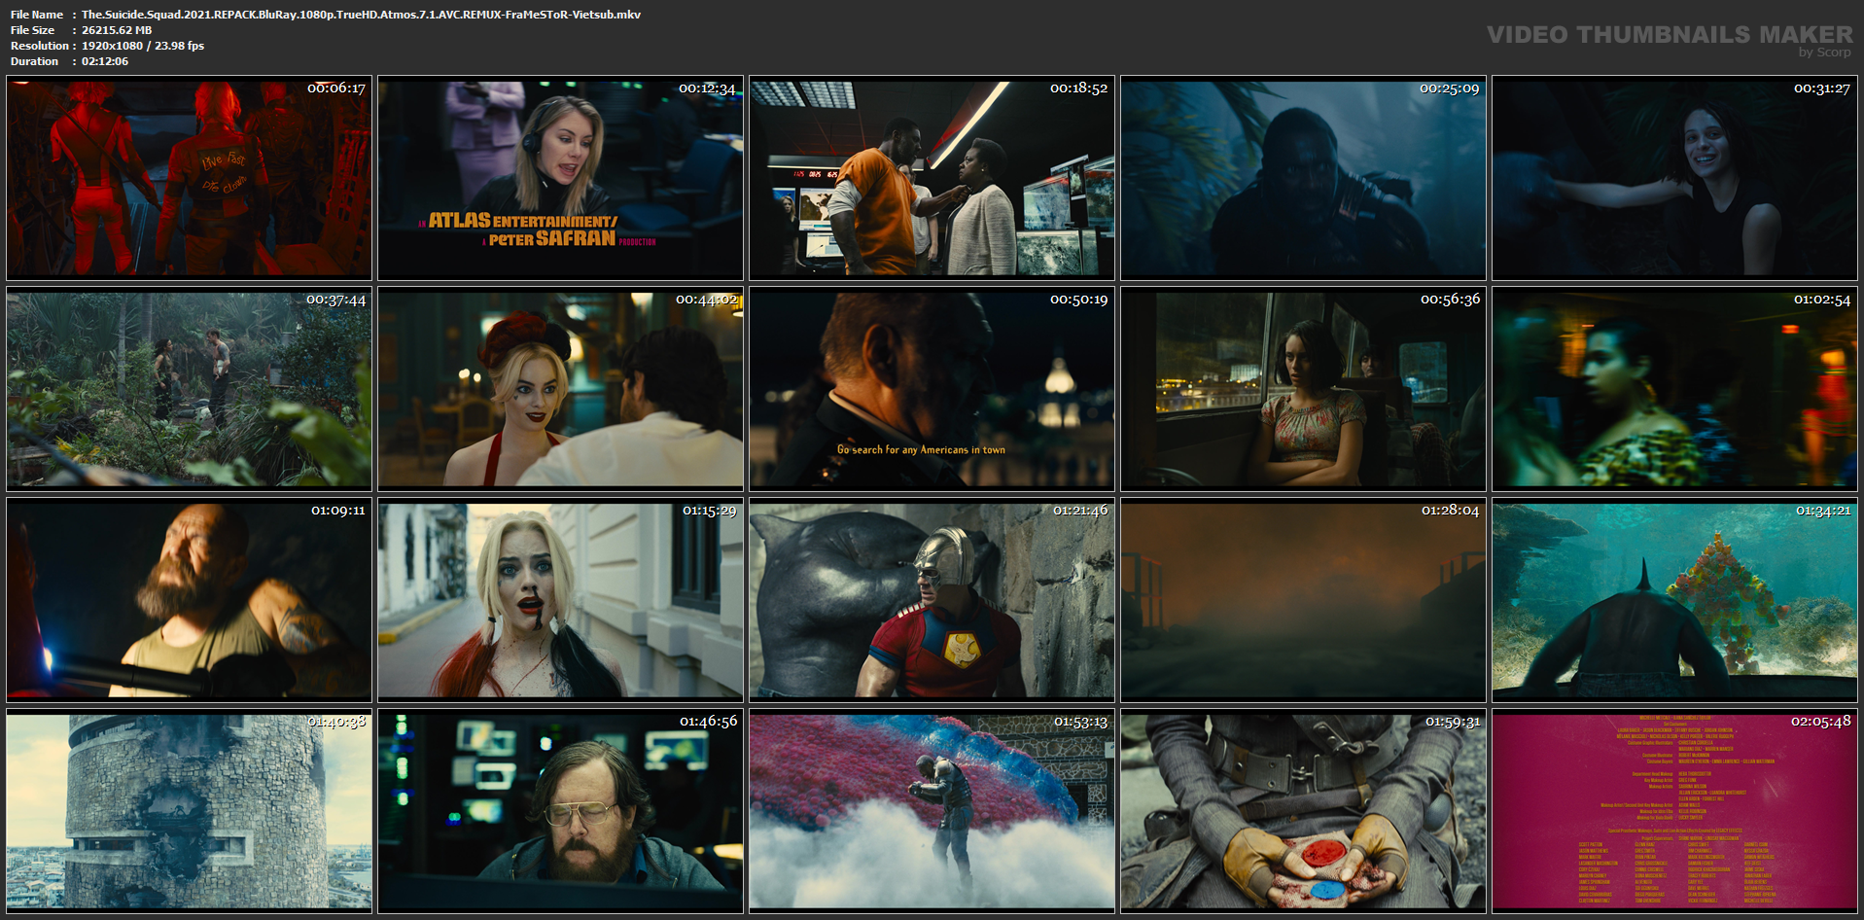Click the resolution value 1920x1080 / 23.98 fps
Viewport: 1864px width, 920px height.
[143, 46]
